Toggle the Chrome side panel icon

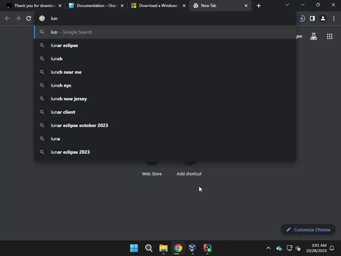(x=312, y=19)
